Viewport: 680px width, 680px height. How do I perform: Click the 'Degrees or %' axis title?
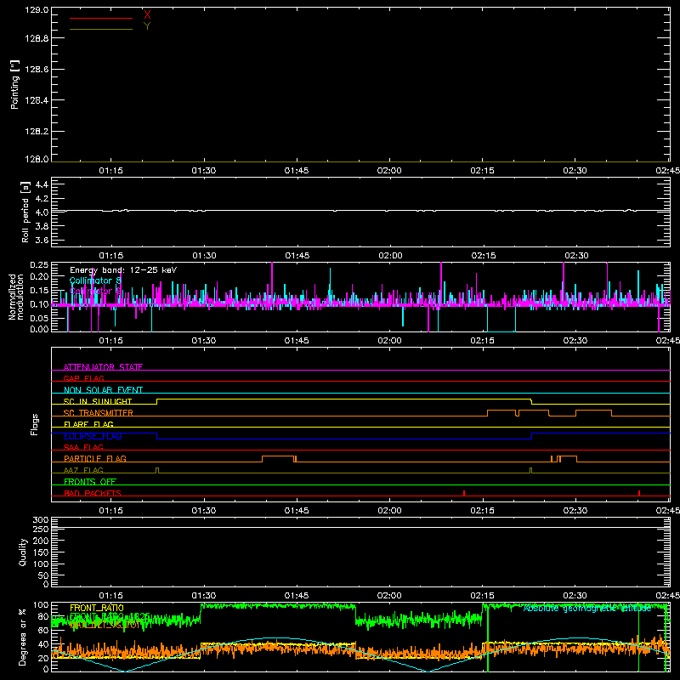click(x=23, y=637)
